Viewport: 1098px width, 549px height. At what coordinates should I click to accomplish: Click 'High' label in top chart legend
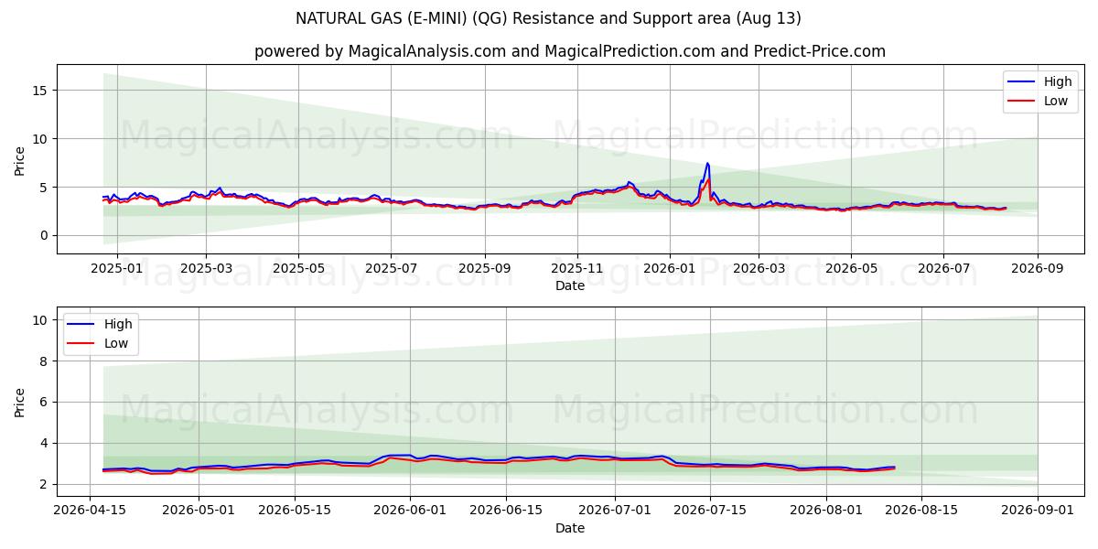click(x=1058, y=81)
